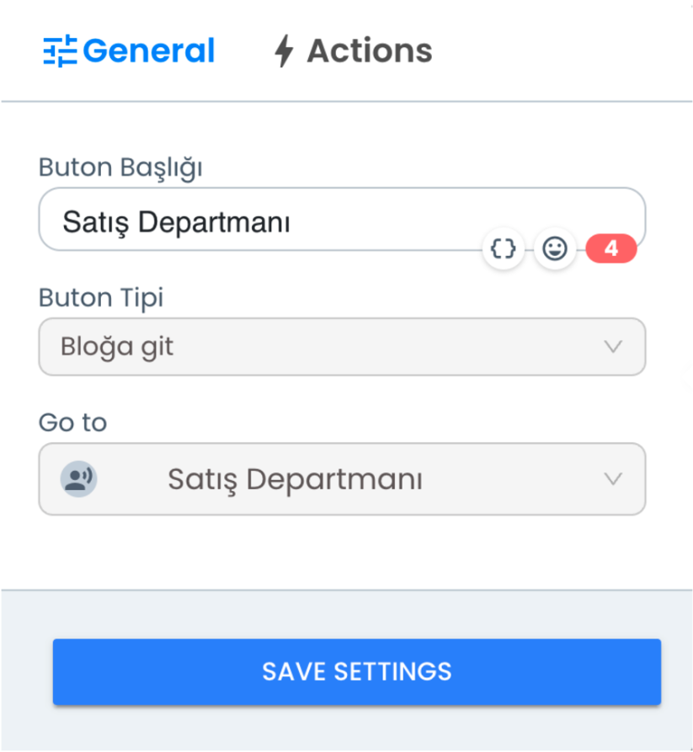The width and height of the screenshot is (693, 752).
Task: Click the Bloğa git selected value text
Action: (117, 347)
